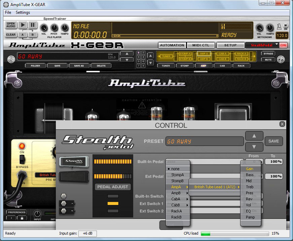Open the MIDI CTL panel
The height and width of the screenshot is (241, 293).
point(201,45)
